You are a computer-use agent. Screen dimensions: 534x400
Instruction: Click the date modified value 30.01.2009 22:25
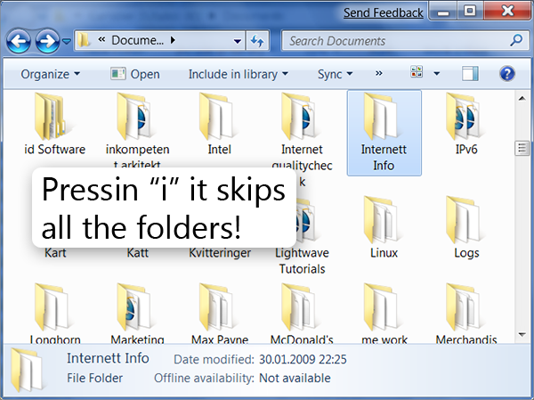[303, 359]
